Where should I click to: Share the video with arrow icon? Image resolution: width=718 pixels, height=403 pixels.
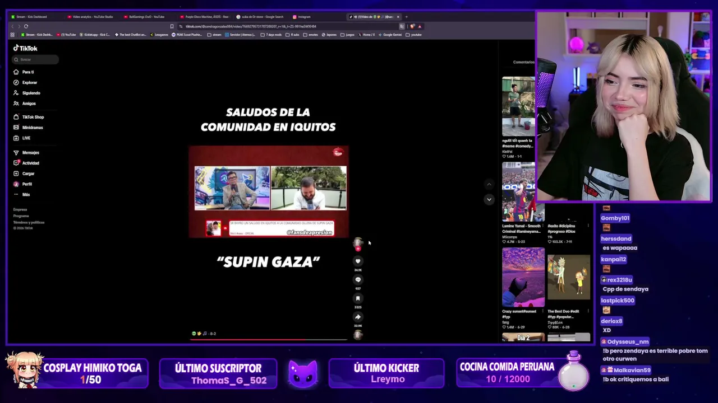pyautogui.click(x=358, y=317)
